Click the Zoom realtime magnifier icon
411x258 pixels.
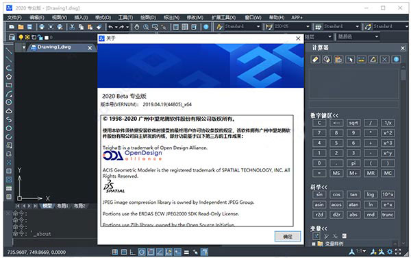point(146,27)
